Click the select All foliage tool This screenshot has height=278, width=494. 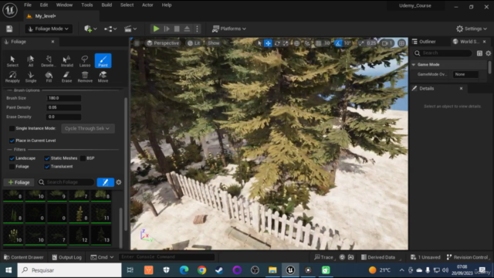click(31, 61)
